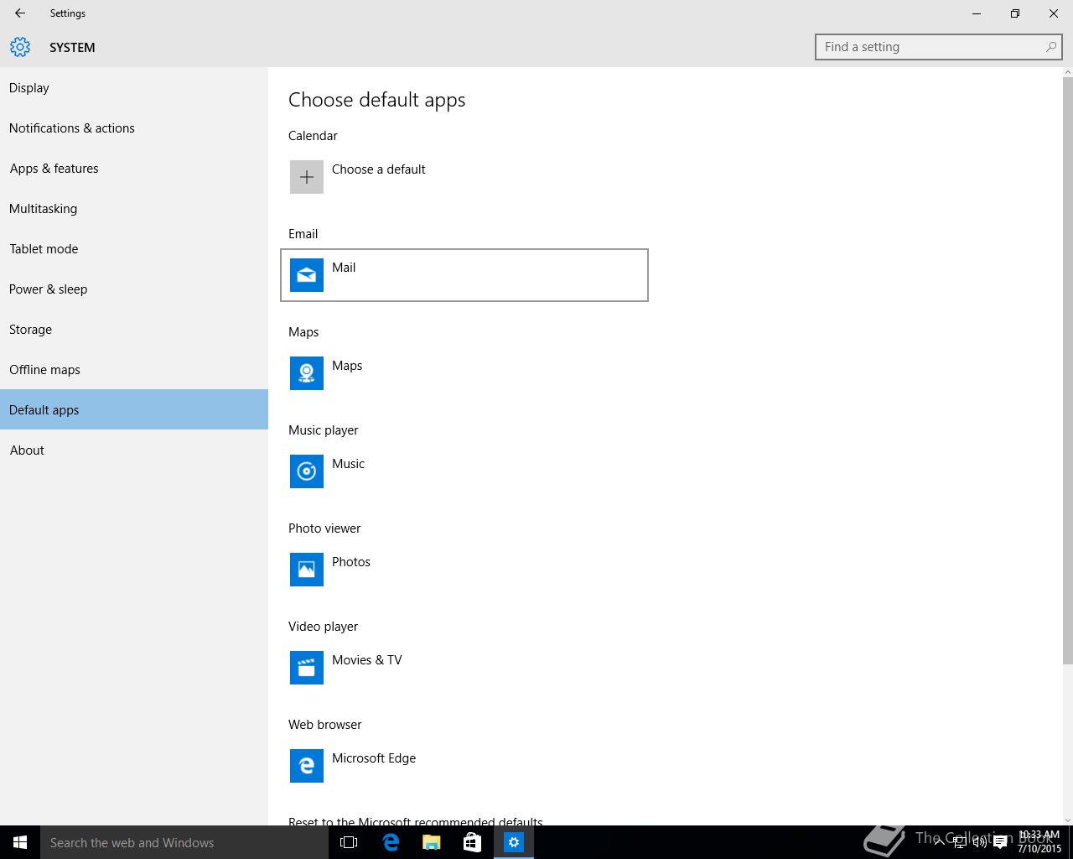Click the back arrow in Settings

(x=20, y=13)
